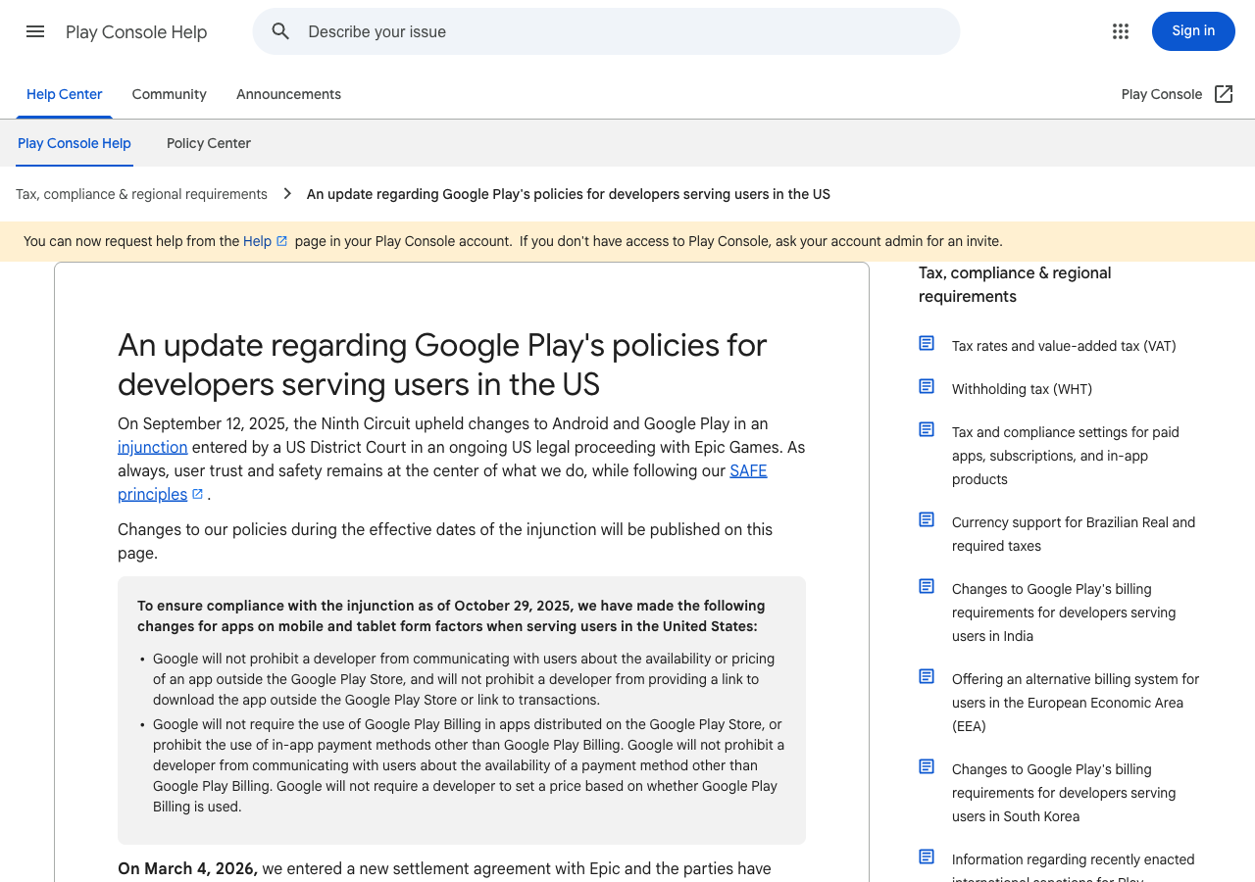Image resolution: width=1255 pixels, height=882 pixels.
Task: Open the hamburger main menu
Action: [x=35, y=31]
